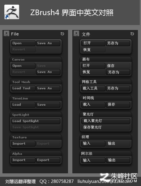This screenshot has width=141, height=186.
Task: Open the 文件 palette title
Action: (86, 34)
